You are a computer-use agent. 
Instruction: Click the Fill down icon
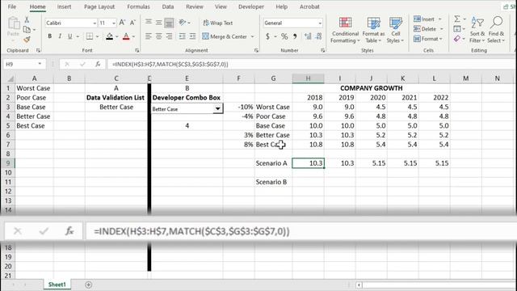tap(457, 29)
